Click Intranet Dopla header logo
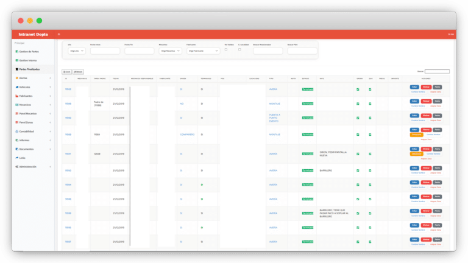468x263 pixels. pos(33,34)
